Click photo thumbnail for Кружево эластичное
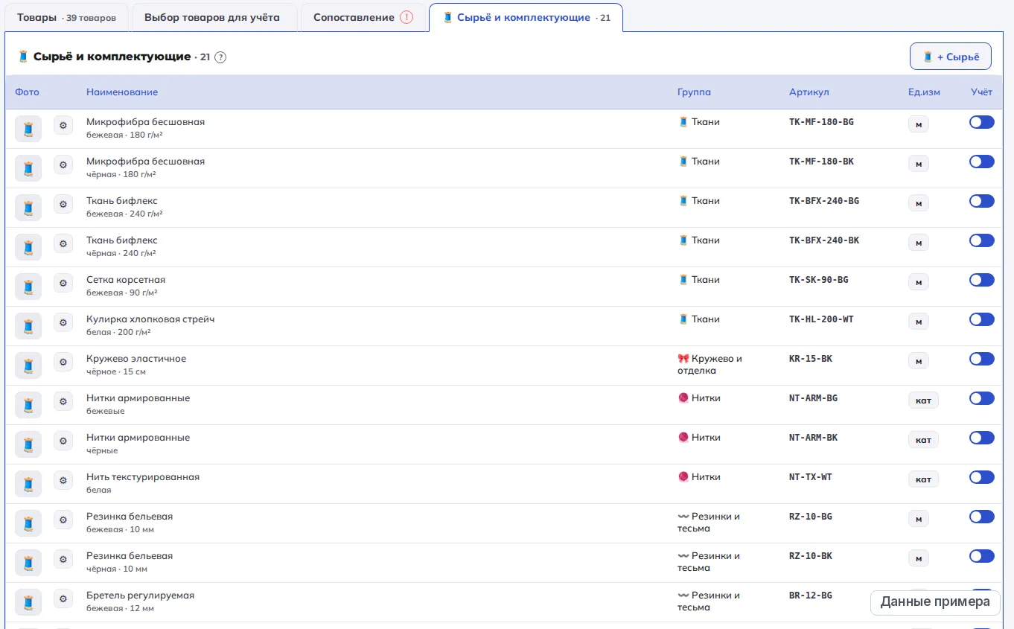Image resolution: width=1014 pixels, height=629 pixels. pos(28,365)
